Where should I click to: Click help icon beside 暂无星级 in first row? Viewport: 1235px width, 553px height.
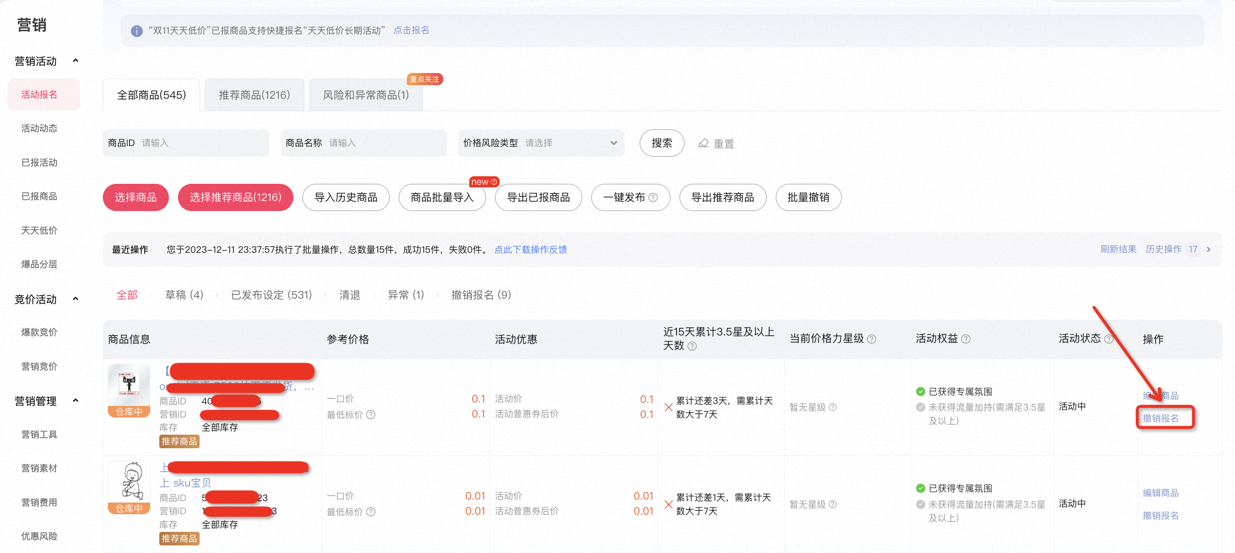pyautogui.click(x=833, y=407)
